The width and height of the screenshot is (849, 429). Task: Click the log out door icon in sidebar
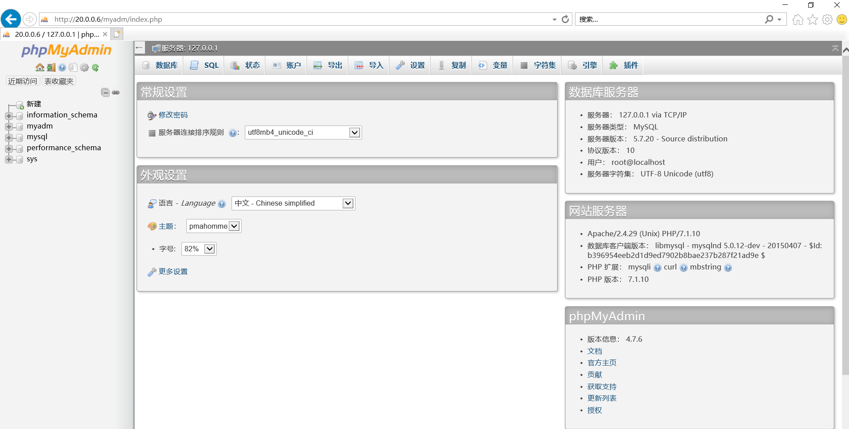[x=51, y=67]
